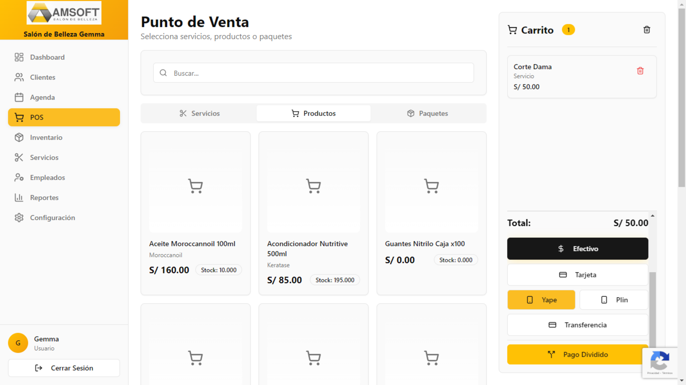The height and width of the screenshot is (385, 686).
Task: Select Plin payment method
Action: (x=613, y=300)
